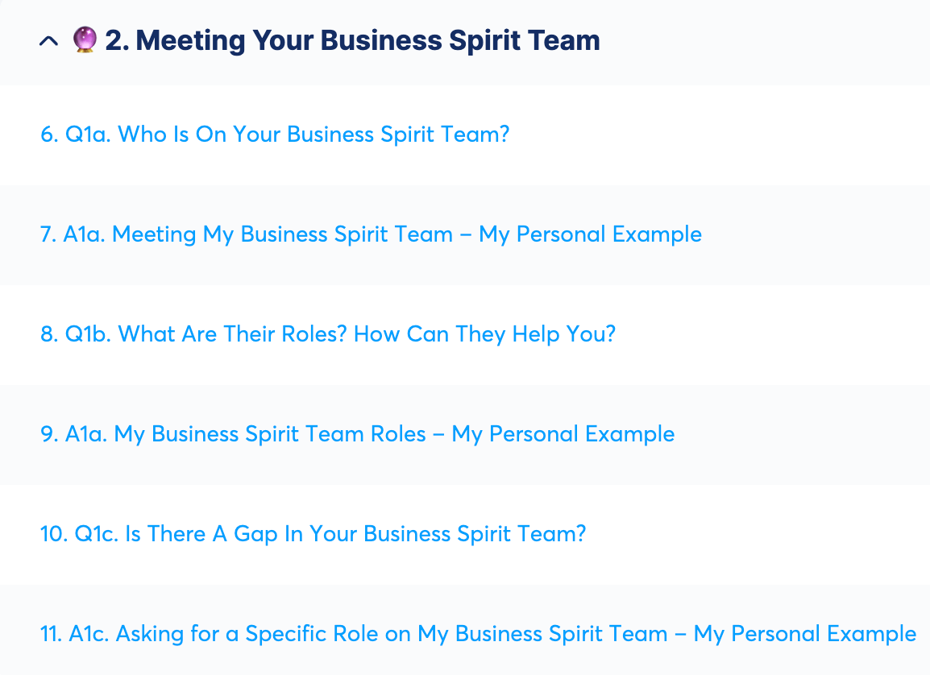
Task: Open lesson 8 What Are Their Roles
Action: point(327,334)
